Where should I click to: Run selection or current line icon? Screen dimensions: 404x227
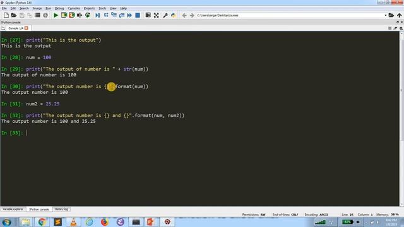pos(80,15)
